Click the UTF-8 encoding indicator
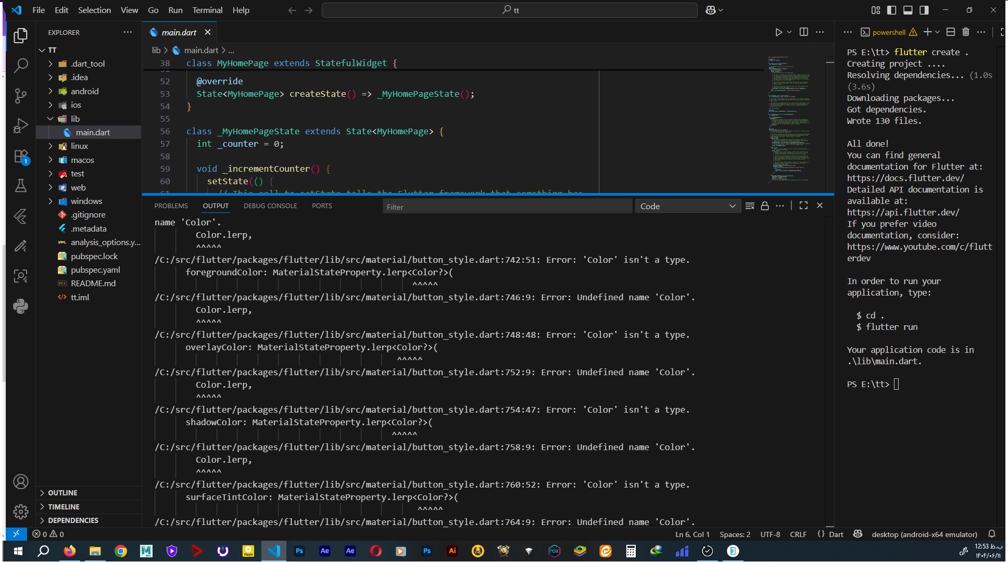This screenshot has height=562, width=1008. pos(770,534)
